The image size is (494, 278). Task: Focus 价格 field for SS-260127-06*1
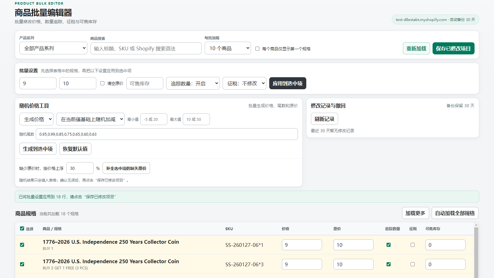point(302,245)
